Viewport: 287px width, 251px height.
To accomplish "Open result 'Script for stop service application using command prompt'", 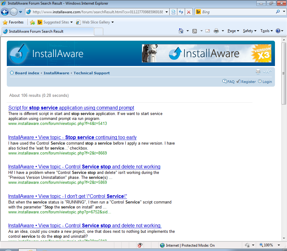I will 71,108.
